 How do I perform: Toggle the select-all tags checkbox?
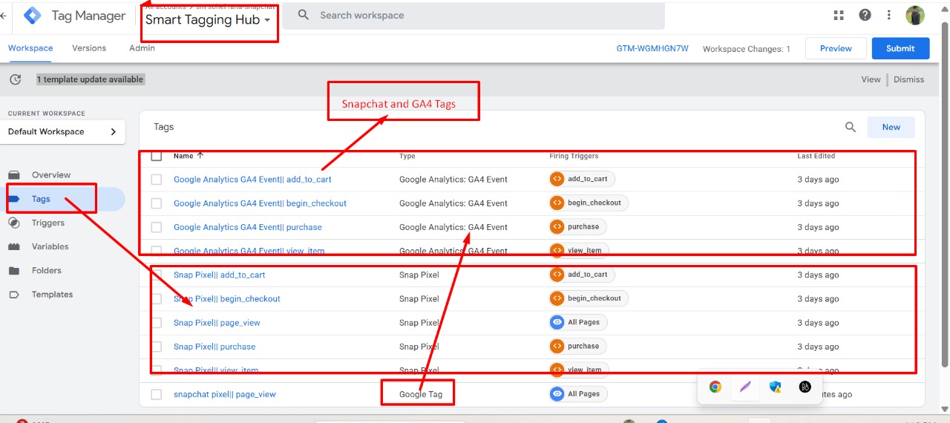click(157, 156)
